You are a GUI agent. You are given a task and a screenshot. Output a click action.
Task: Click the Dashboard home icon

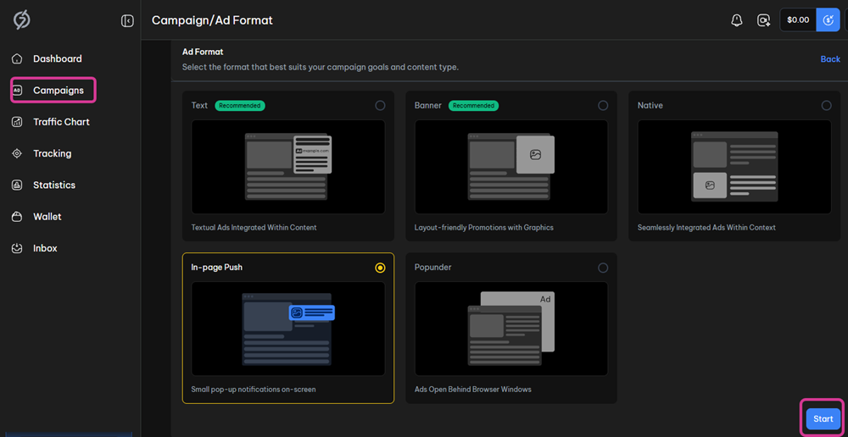pyautogui.click(x=17, y=58)
